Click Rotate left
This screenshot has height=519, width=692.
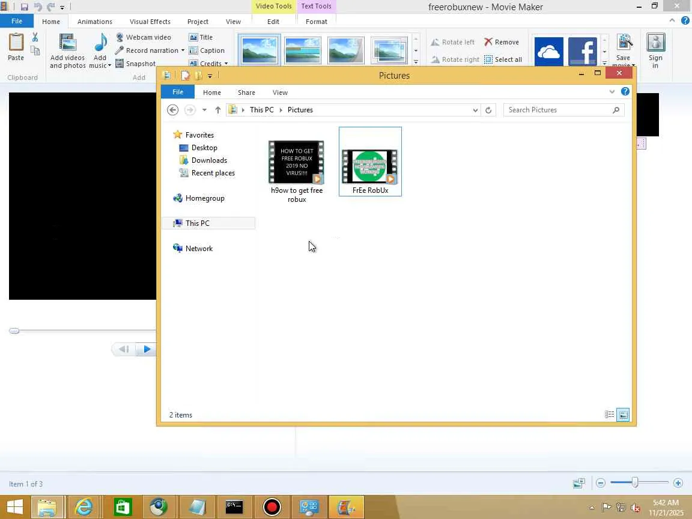pyautogui.click(x=453, y=42)
